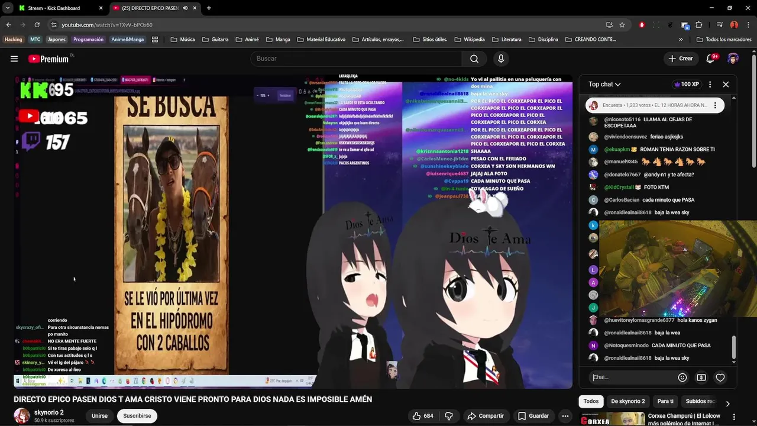
Task: Save video with the Guardar button
Action: (x=533, y=416)
